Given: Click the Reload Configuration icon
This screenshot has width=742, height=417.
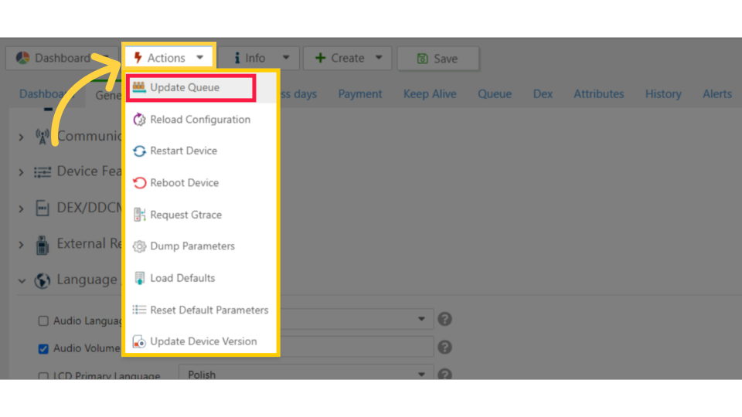Looking at the screenshot, I should (139, 120).
